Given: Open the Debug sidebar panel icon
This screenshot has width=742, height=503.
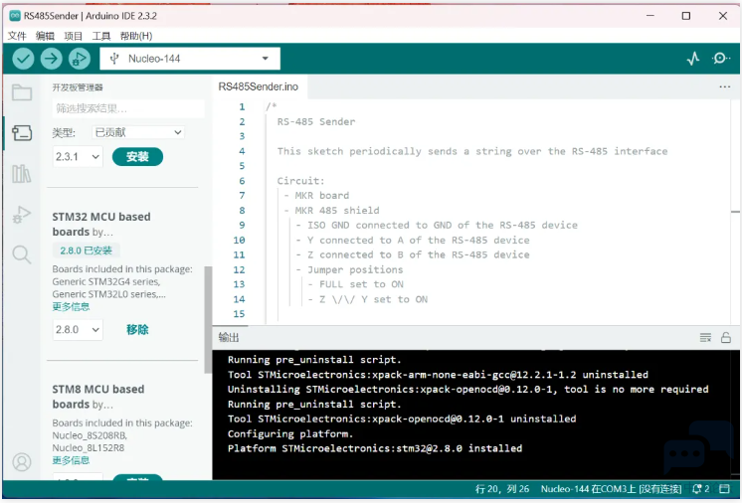Looking at the screenshot, I should tap(22, 215).
